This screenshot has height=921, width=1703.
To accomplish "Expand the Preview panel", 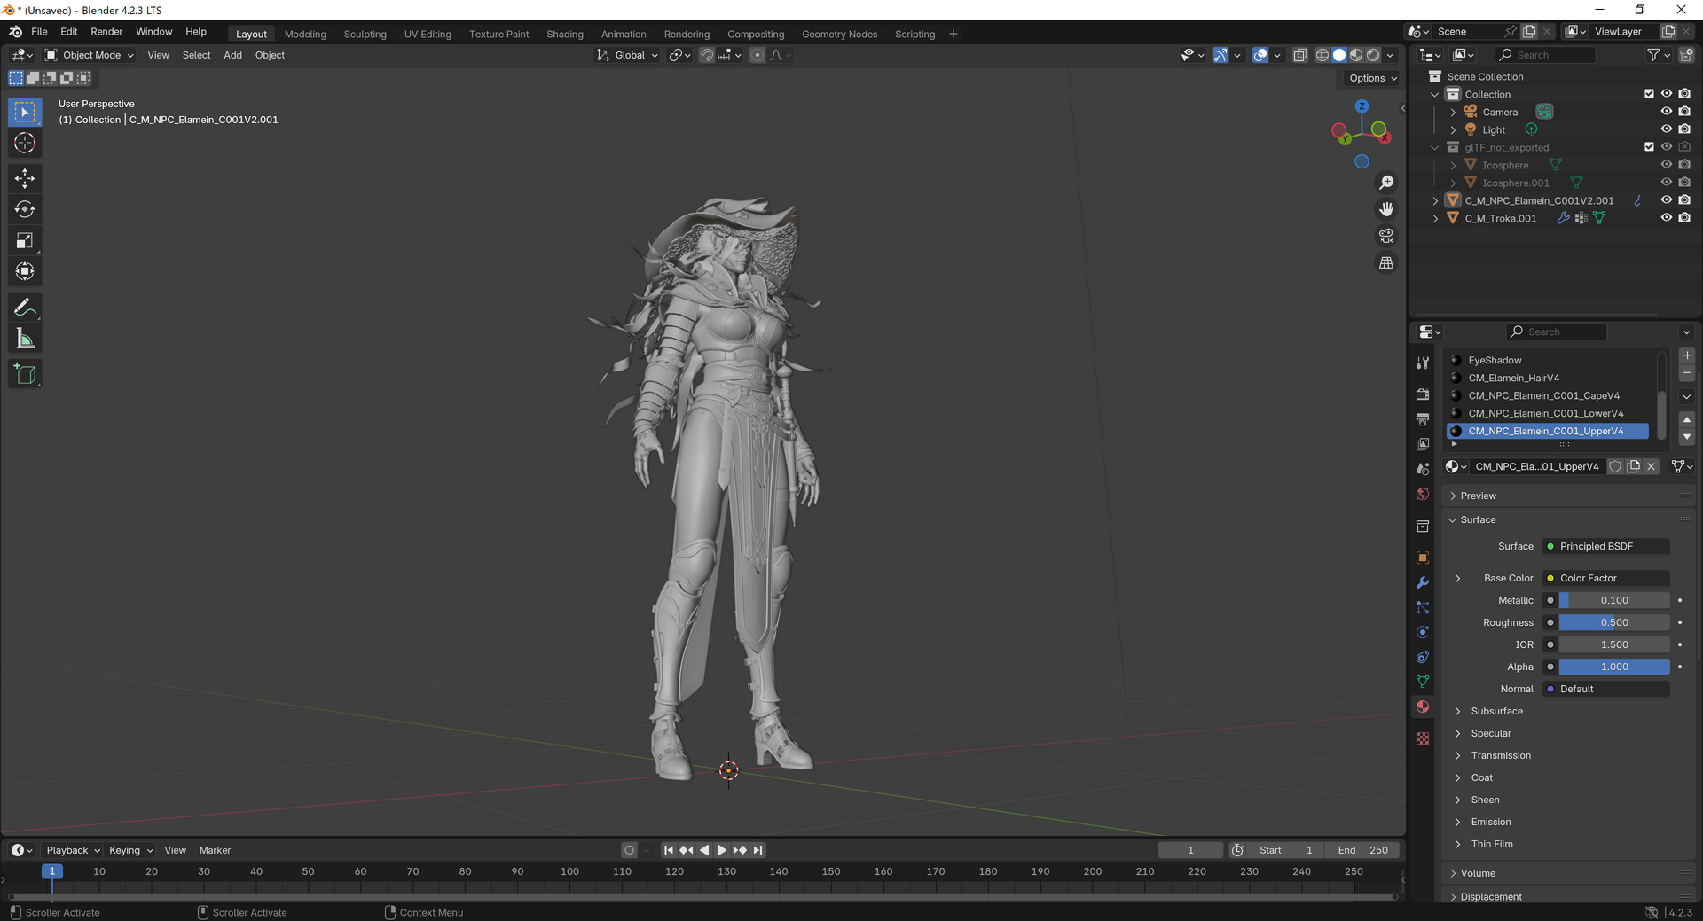I will click(x=1479, y=496).
